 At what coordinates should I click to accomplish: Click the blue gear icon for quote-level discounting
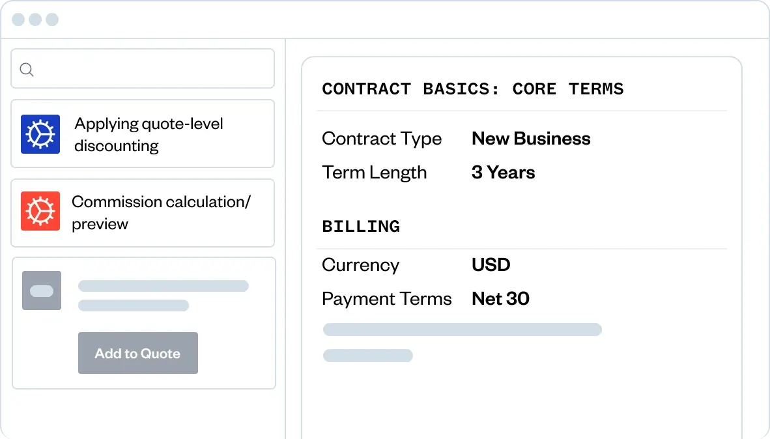[40, 134]
